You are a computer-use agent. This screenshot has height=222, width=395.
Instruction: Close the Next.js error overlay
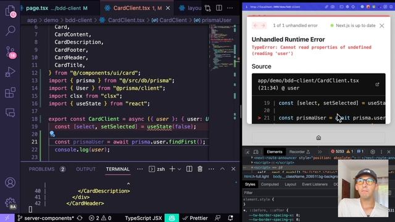pyautogui.click(x=382, y=25)
